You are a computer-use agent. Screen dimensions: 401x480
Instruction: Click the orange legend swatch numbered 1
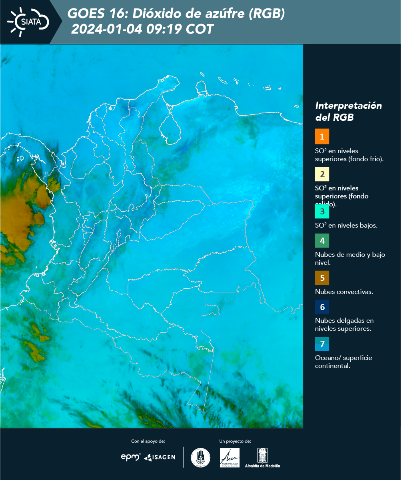pyautogui.click(x=322, y=136)
